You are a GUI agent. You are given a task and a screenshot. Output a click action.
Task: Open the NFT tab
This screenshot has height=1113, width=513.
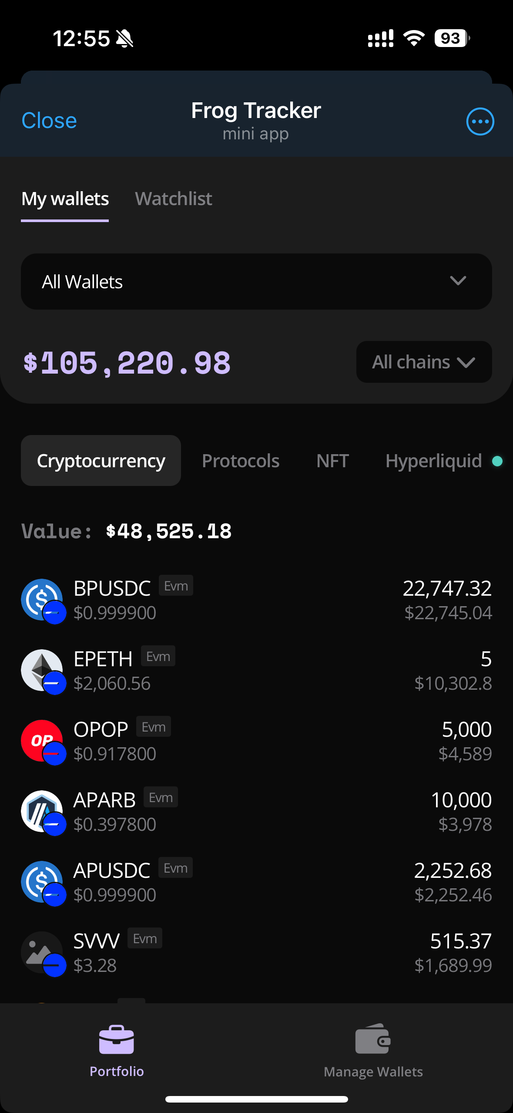(332, 461)
